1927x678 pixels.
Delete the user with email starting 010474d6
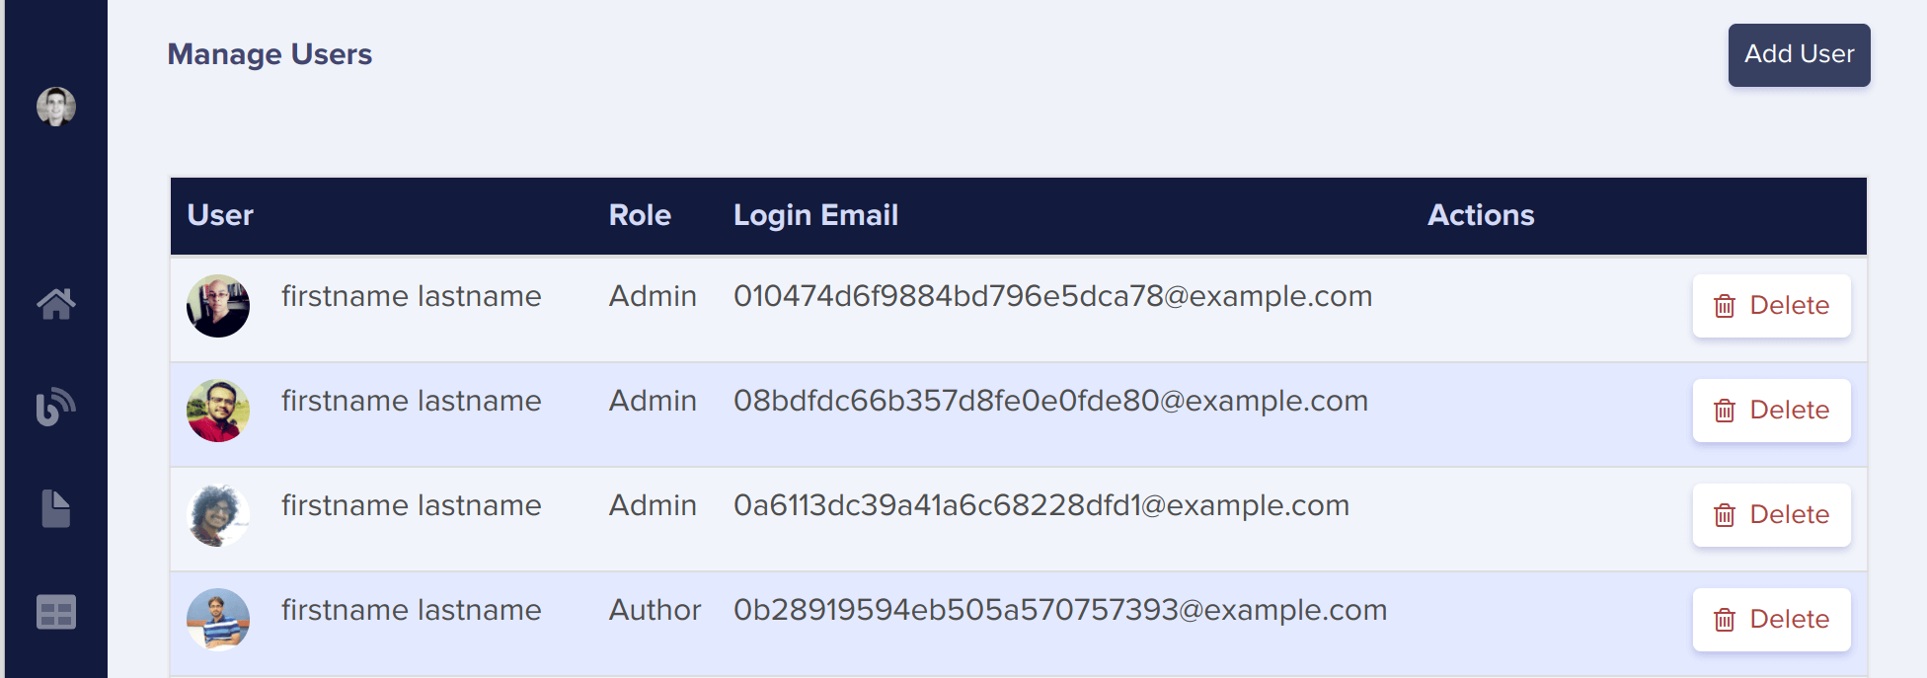[1771, 306]
